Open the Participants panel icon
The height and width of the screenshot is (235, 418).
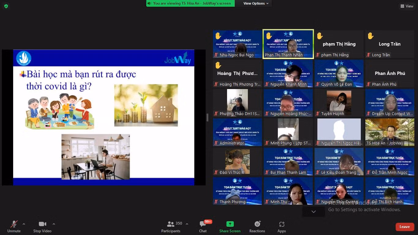point(171,224)
